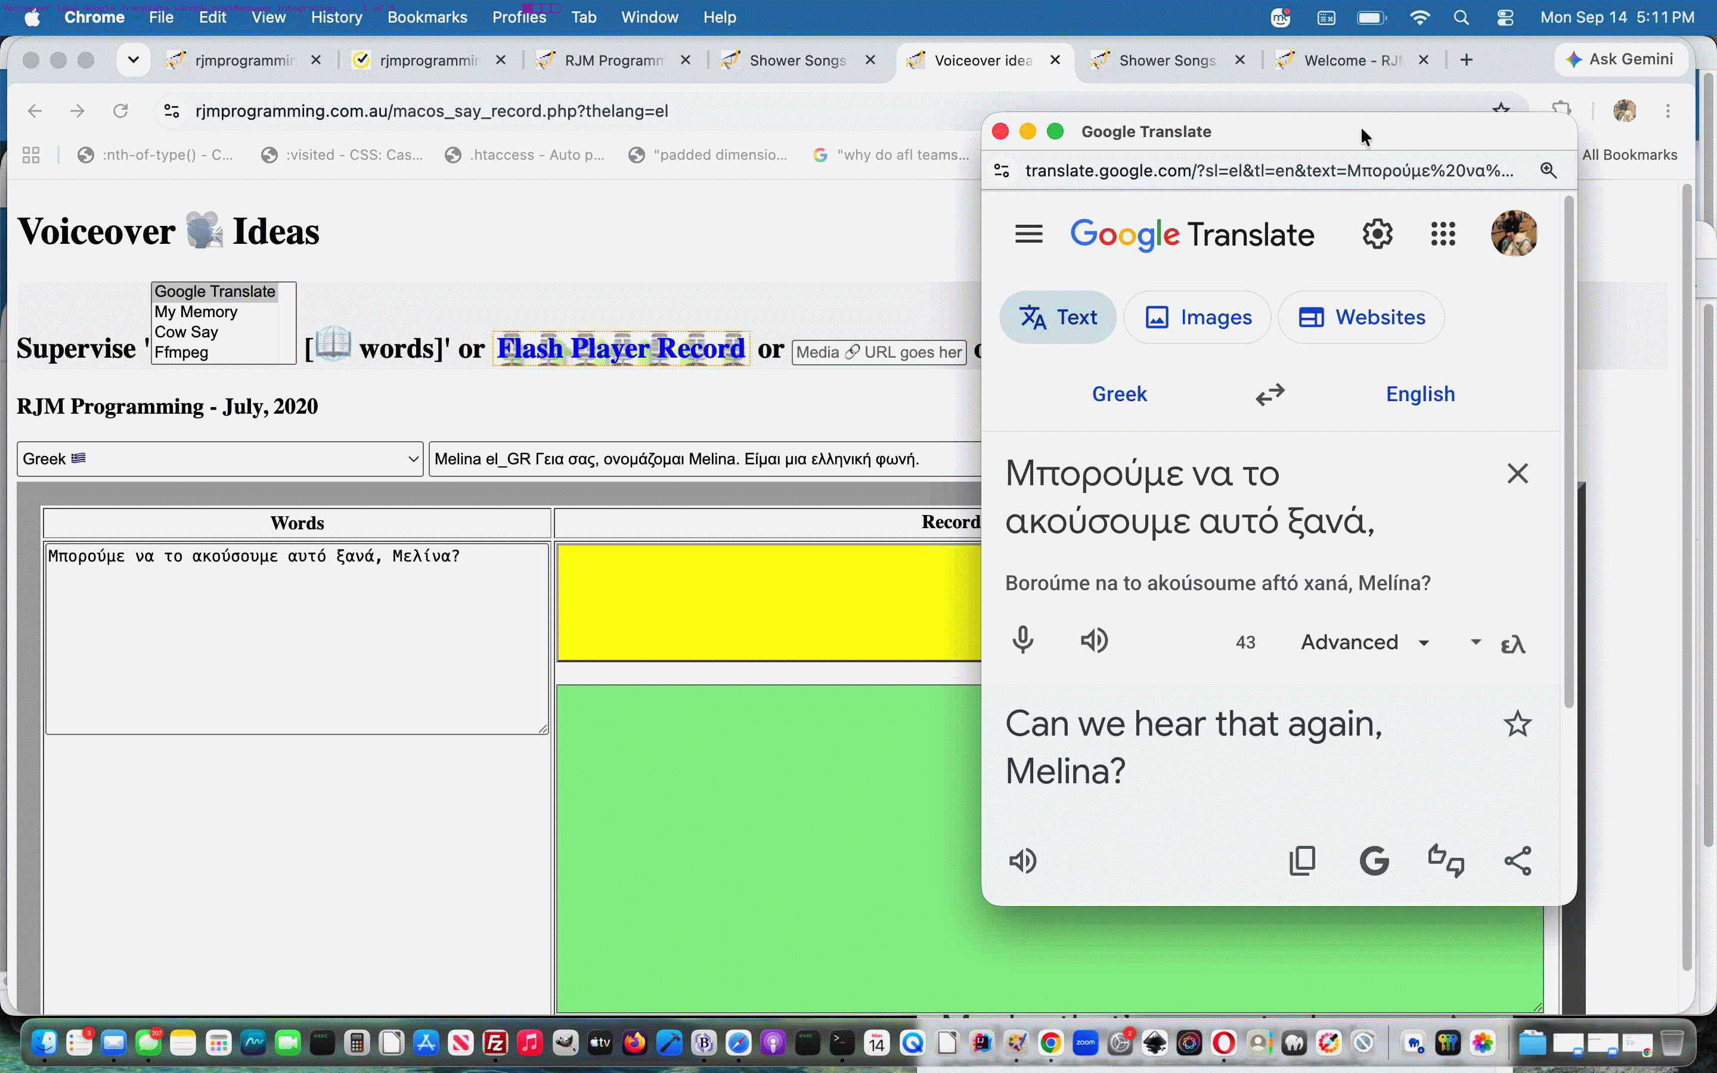1717x1073 pixels.
Task: Share the translation
Action: [1518, 861]
